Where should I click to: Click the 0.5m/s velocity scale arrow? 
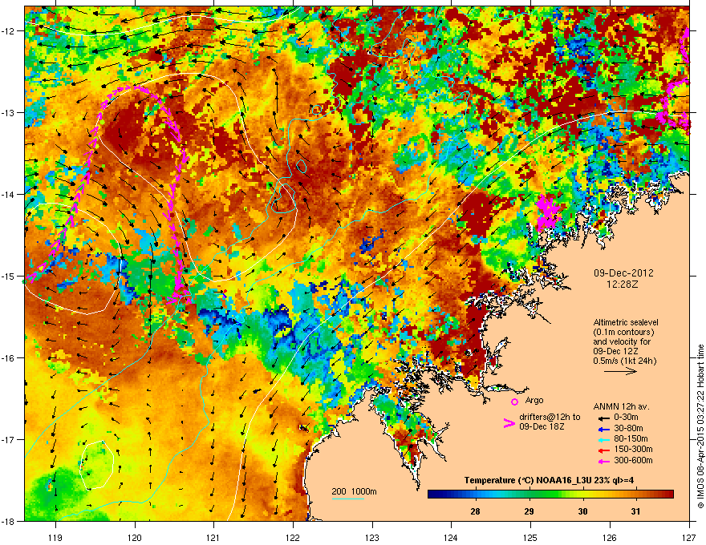pos(620,371)
